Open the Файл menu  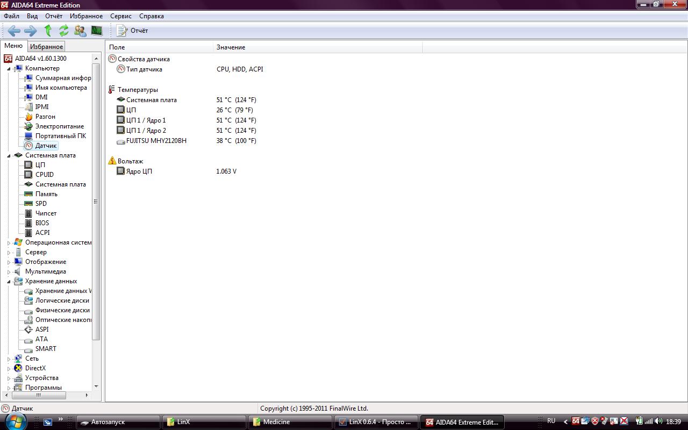(x=11, y=16)
